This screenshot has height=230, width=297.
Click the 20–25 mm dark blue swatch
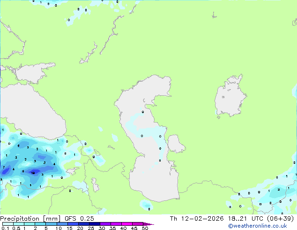click(x=83, y=224)
